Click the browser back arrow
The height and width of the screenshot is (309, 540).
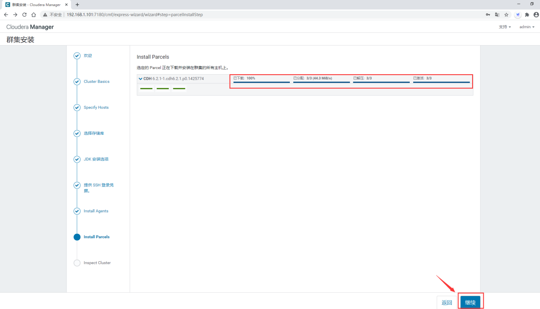pos(6,15)
